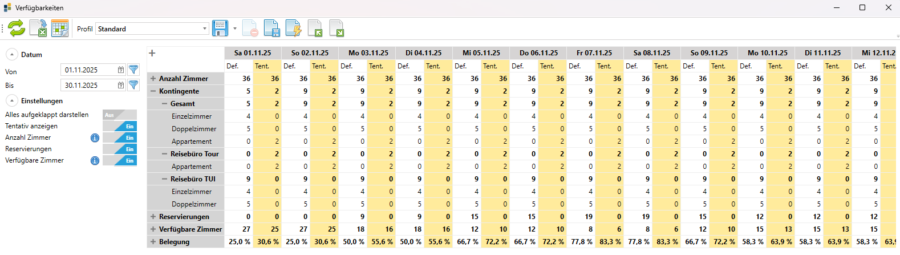The image size is (900, 255).
Task: Select the Sa 01.11.25 column header
Action: (x=253, y=52)
